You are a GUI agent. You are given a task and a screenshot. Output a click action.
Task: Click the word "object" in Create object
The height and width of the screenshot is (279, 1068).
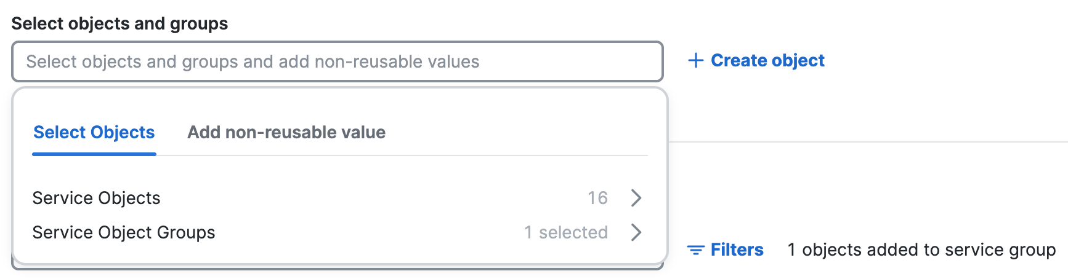(798, 60)
